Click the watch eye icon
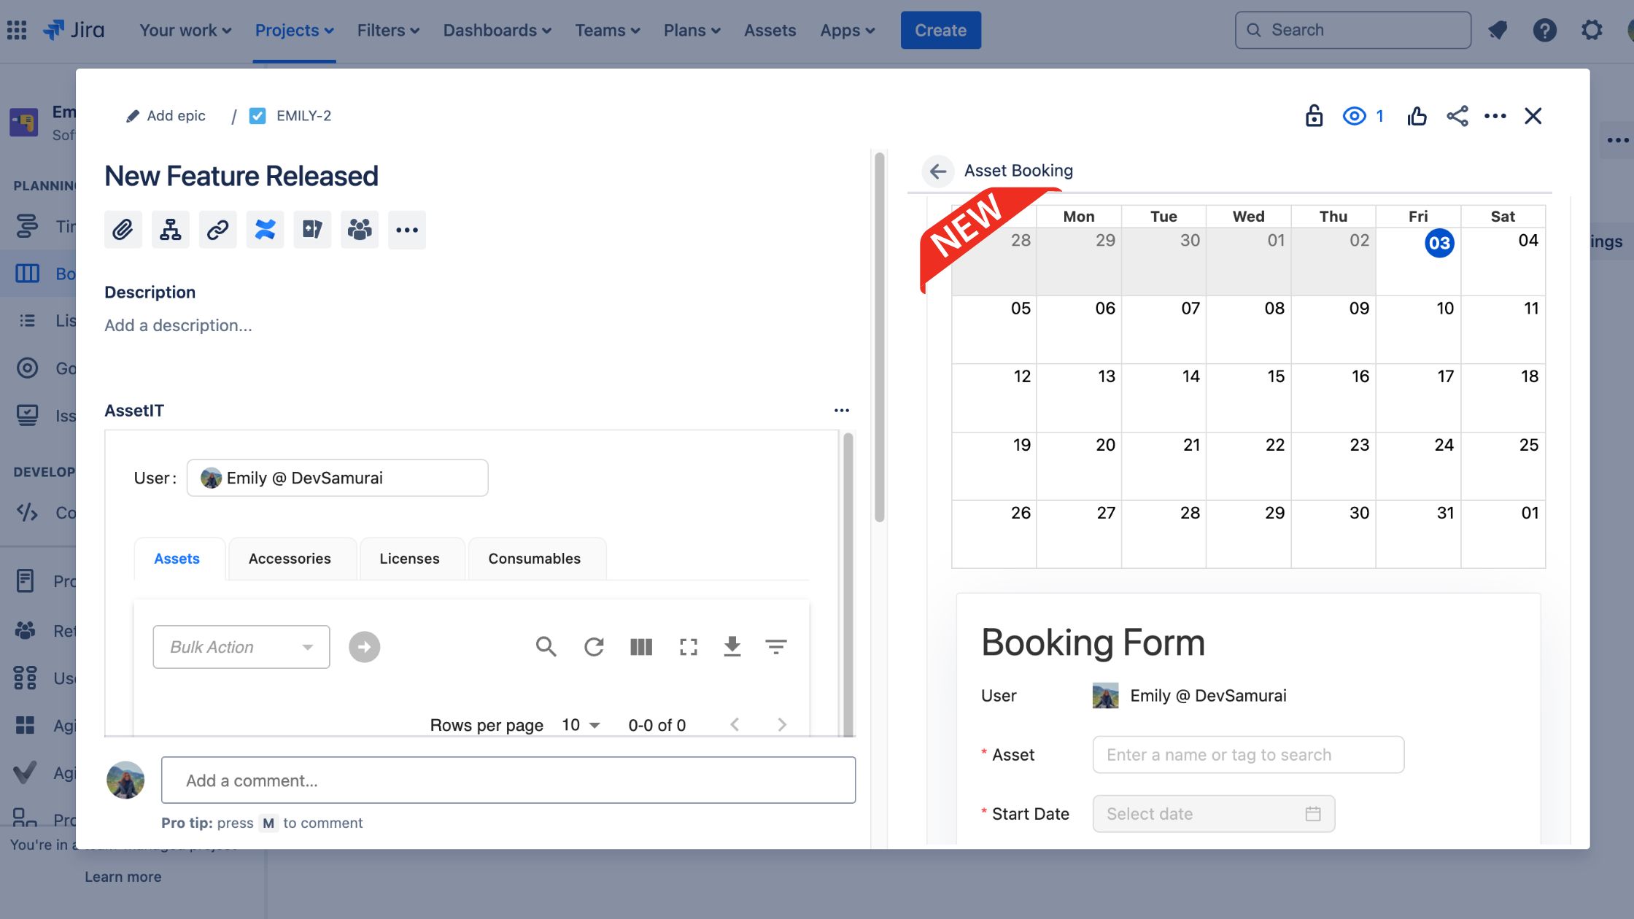Viewport: 1634px width, 919px height. pos(1353,115)
